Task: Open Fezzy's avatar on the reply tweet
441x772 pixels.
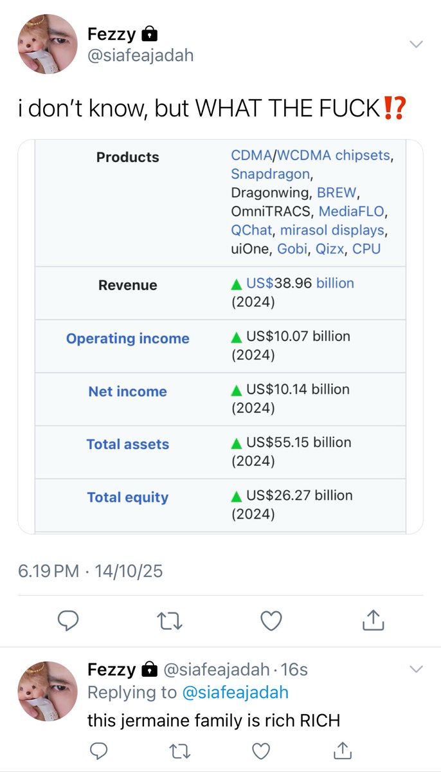Action: [x=47, y=692]
